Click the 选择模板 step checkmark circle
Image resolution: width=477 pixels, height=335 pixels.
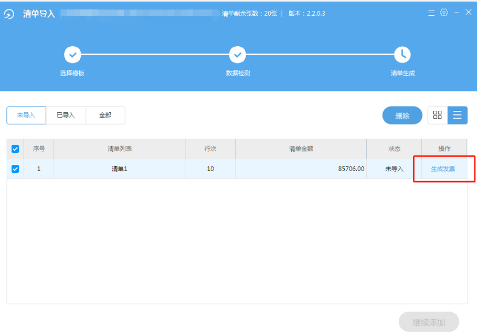pos(72,54)
